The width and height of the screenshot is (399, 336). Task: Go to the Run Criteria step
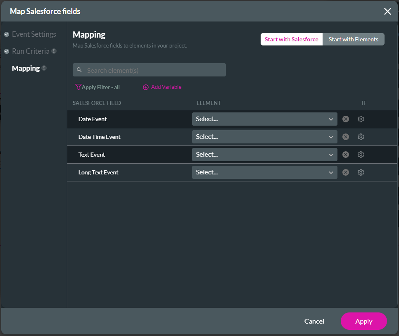[x=31, y=51]
